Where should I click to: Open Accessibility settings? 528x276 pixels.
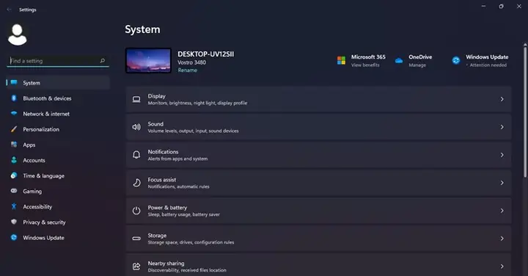[x=58, y=206]
